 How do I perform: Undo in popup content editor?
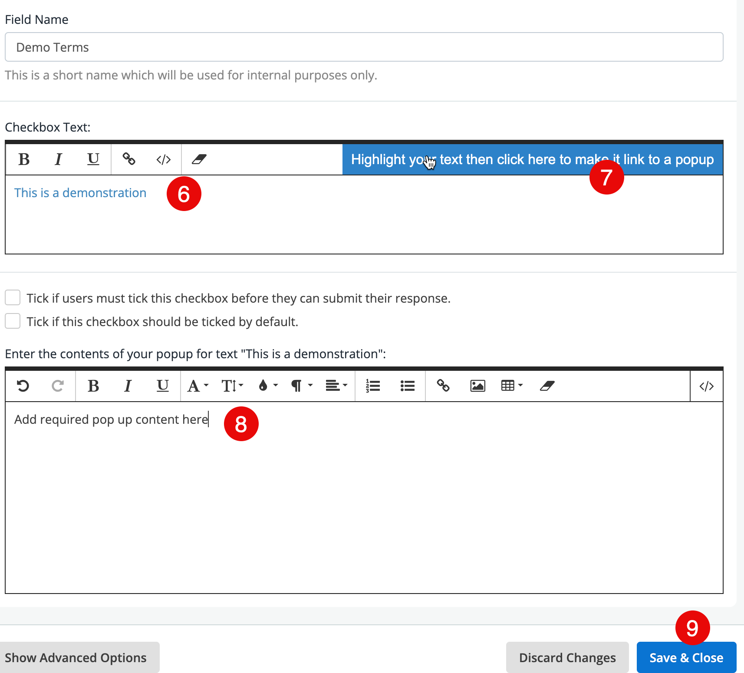pos(23,386)
